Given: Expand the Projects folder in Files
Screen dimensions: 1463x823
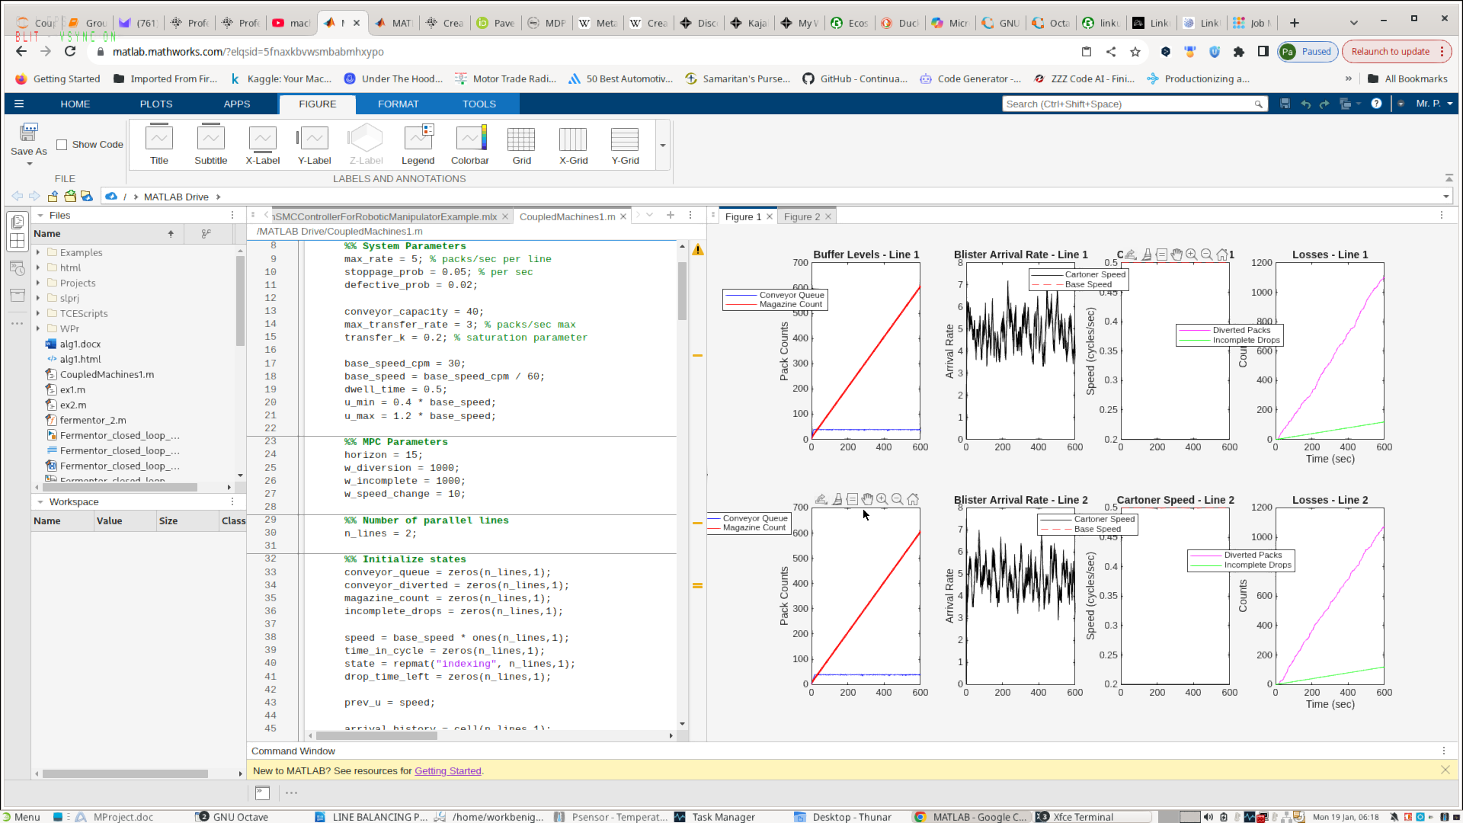Looking at the screenshot, I should (x=38, y=283).
